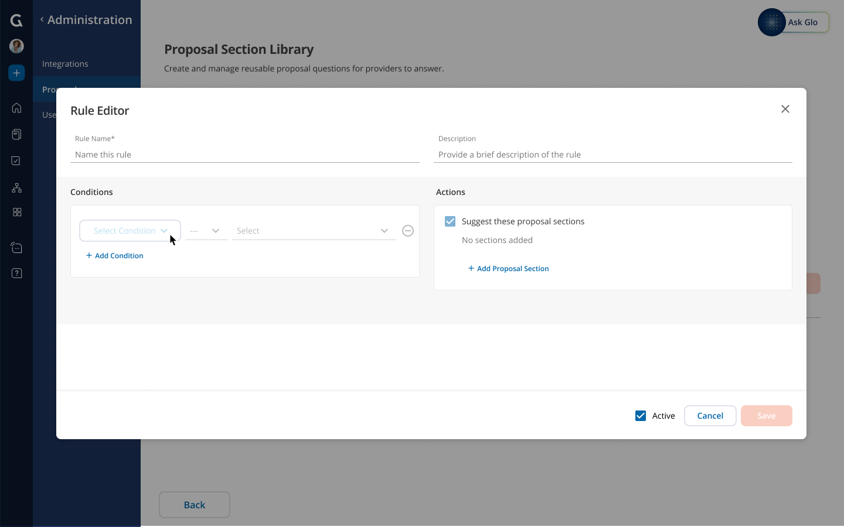
Task: Open the documents icon in sidebar
Action: [x=16, y=134]
